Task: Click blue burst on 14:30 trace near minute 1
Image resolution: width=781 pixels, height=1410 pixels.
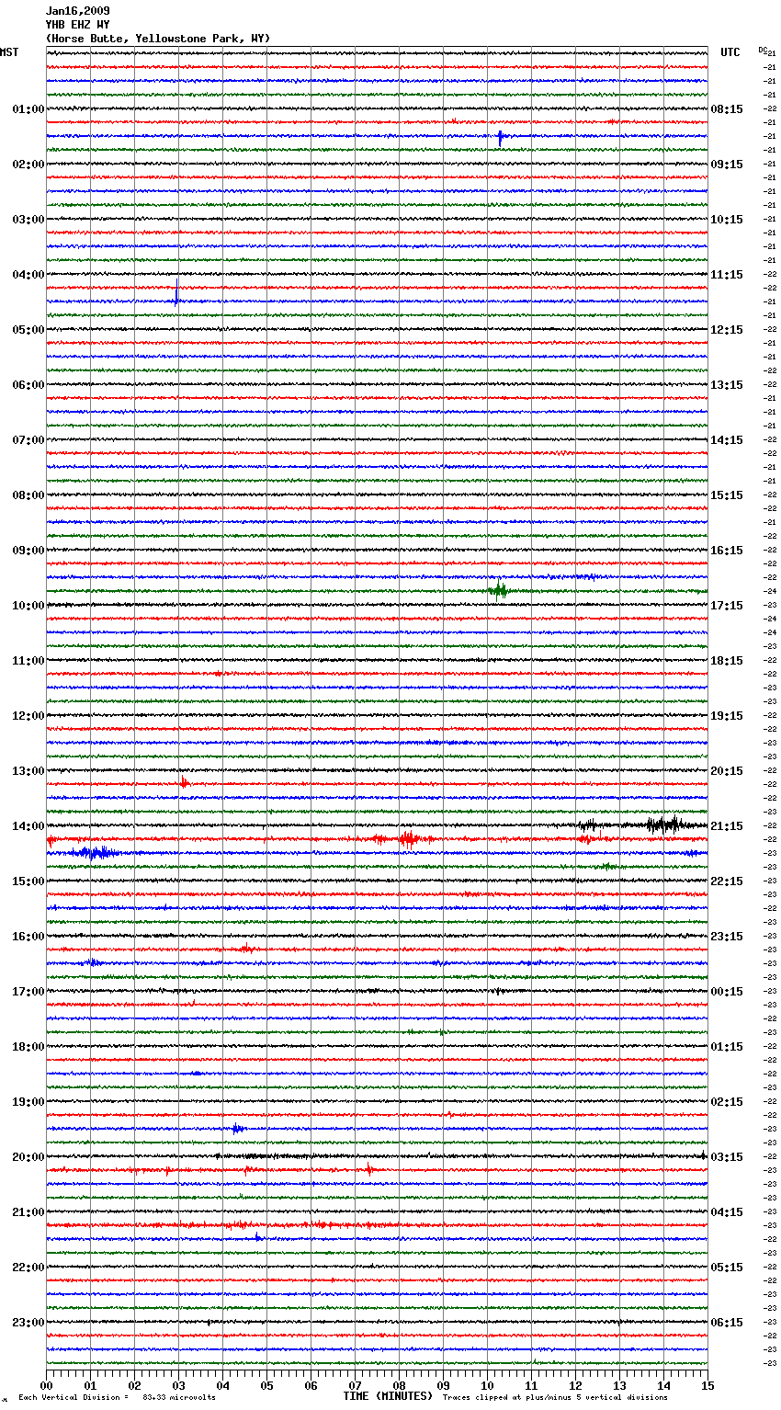Action: click(95, 853)
